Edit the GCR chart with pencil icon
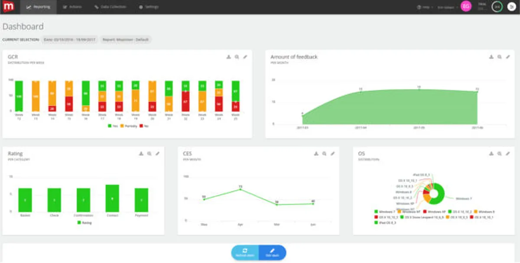Screen dimensions: 520x263 245,57
